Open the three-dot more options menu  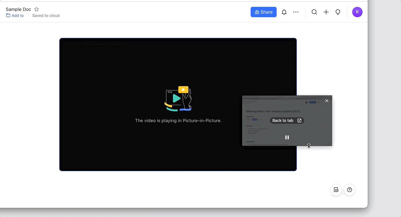click(x=296, y=12)
